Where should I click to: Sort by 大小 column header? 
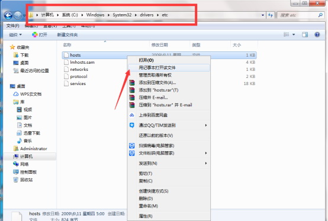click(x=237, y=45)
